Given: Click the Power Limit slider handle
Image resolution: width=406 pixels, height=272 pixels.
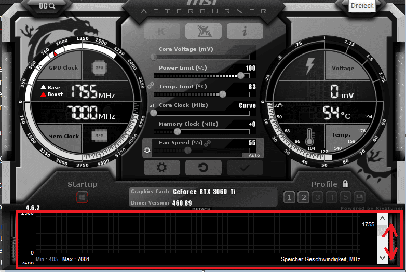Looking at the screenshot, I should pos(241,76).
